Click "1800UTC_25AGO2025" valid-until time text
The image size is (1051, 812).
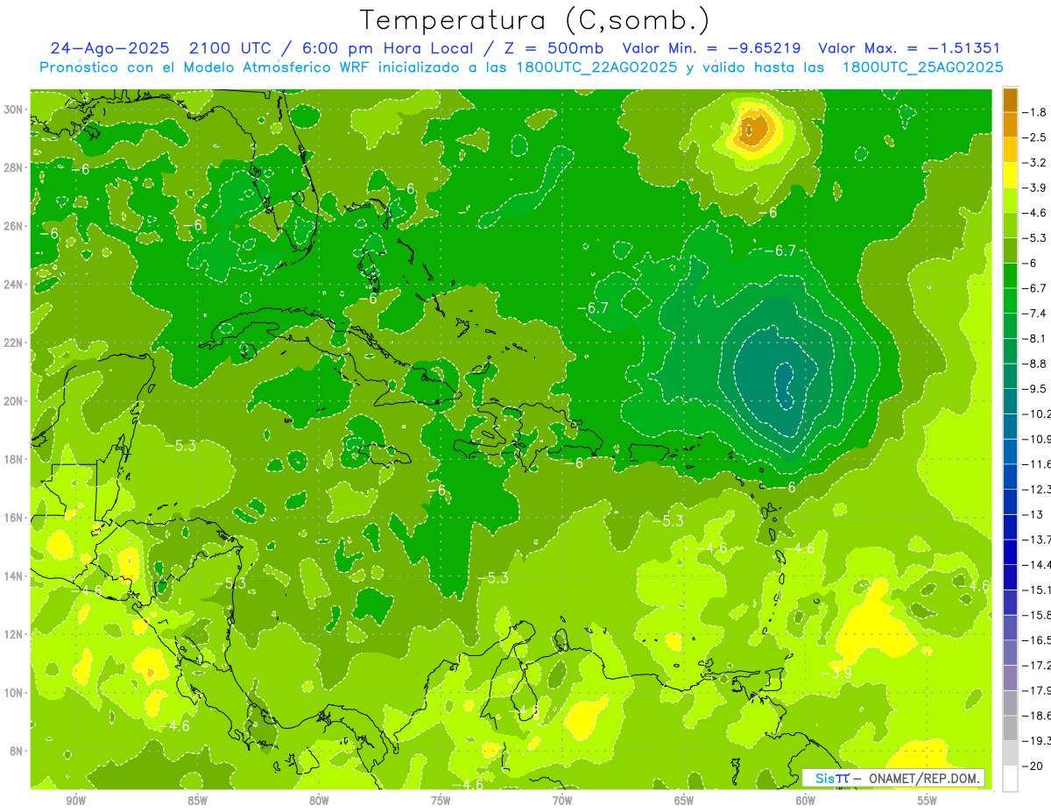pyautogui.click(x=922, y=67)
